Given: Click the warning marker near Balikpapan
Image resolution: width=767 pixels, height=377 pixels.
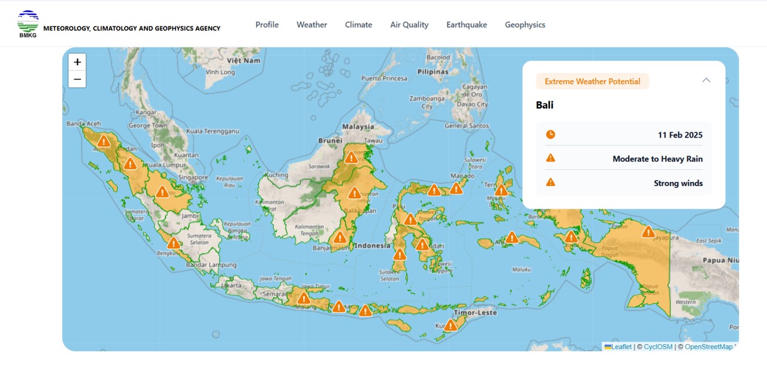Looking at the screenshot, I should coord(354,193).
